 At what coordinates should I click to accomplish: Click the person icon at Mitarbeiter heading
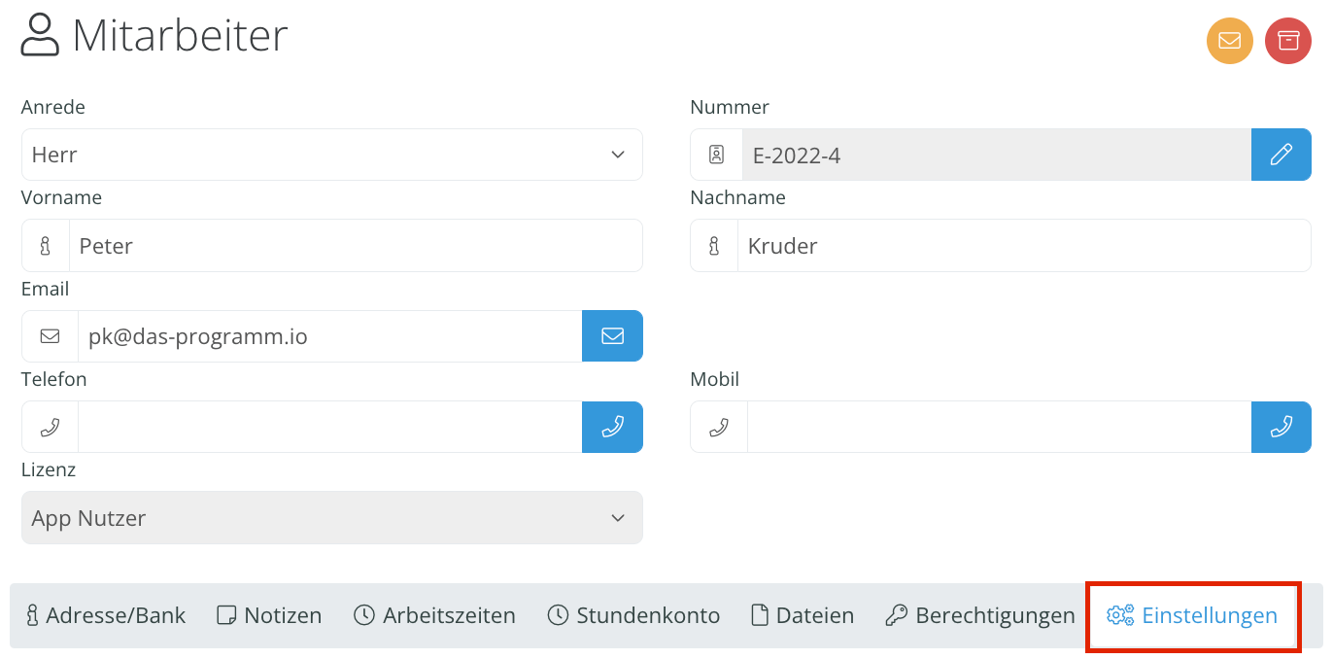[x=41, y=35]
